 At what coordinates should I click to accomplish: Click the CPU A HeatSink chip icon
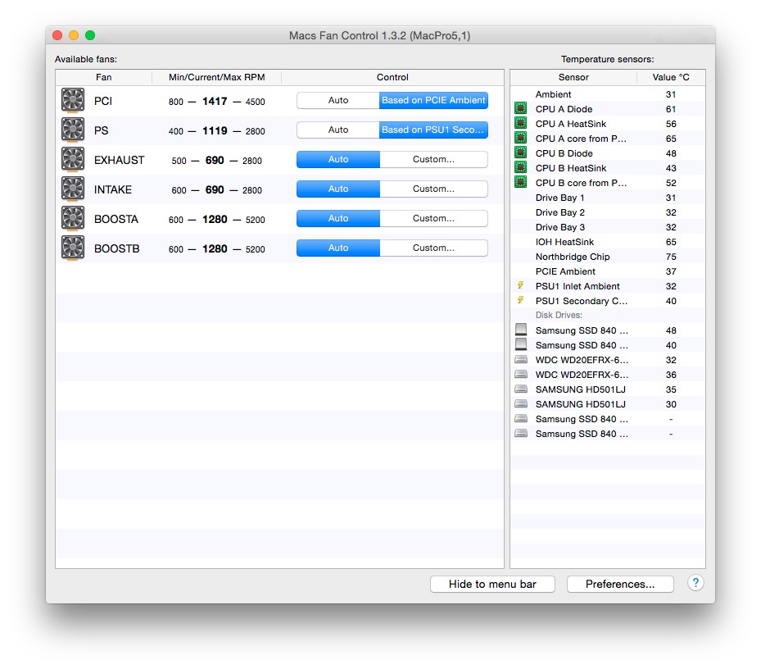(x=521, y=123)
